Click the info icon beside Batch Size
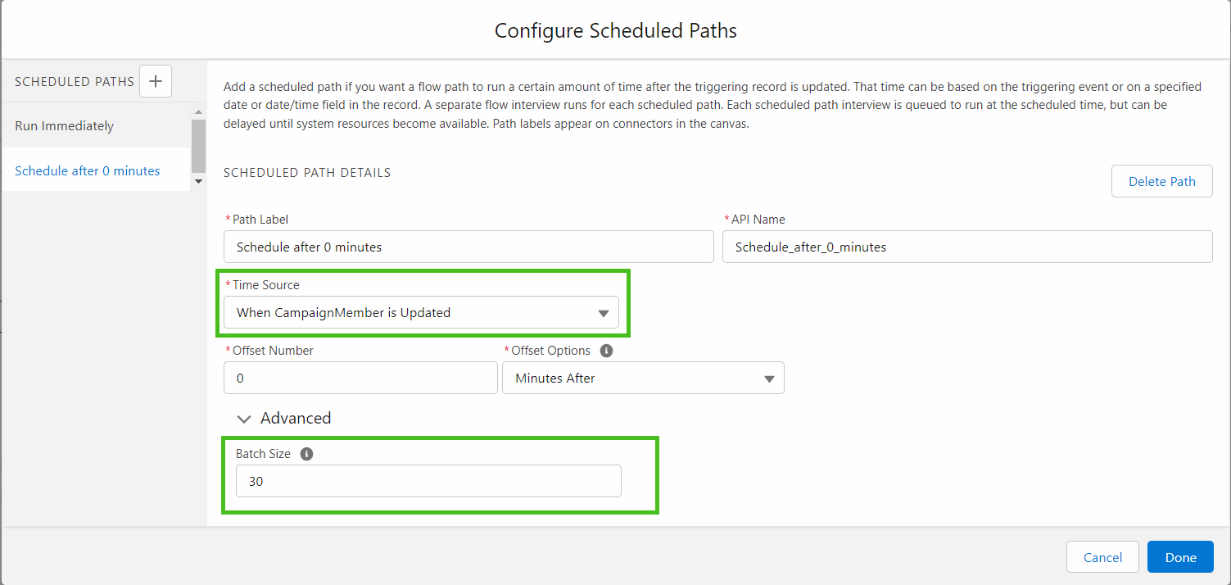Viewport: 1231px width, 585px height. 306,453
